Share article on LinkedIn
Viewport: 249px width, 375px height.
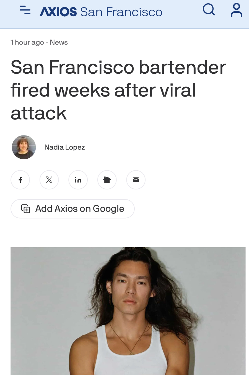click(x=78, y=180)
